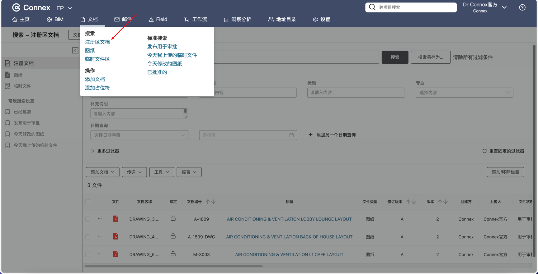This screenshot has height=274, width=538.
Task: Collapse the left sidebar panel
Action: [x=75, y=50]
